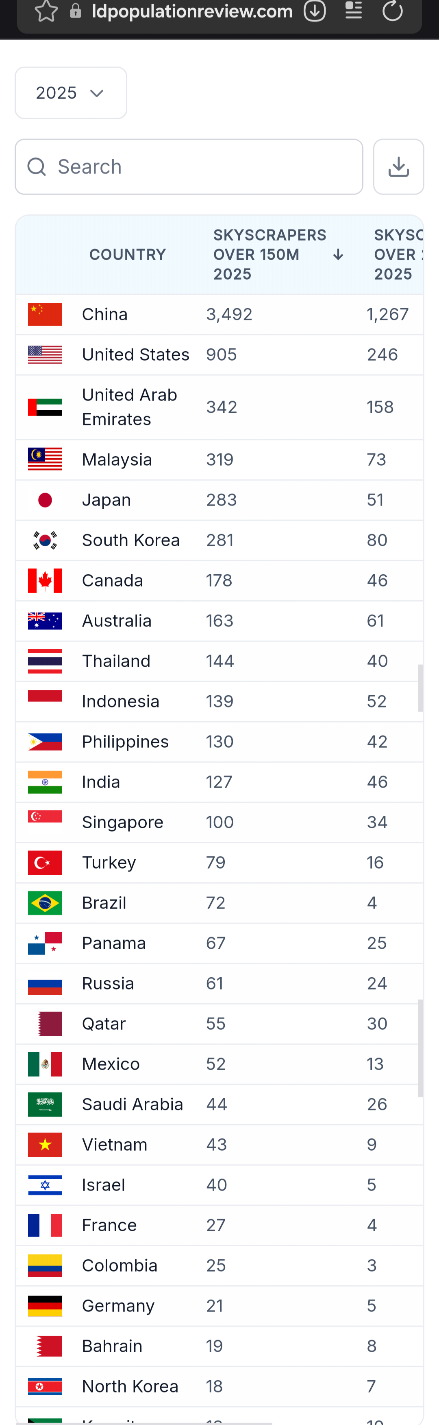Click the Country column header
The width and height of the screenshot is (439, 1425).
pyautogui.click(x=128, y=254)
